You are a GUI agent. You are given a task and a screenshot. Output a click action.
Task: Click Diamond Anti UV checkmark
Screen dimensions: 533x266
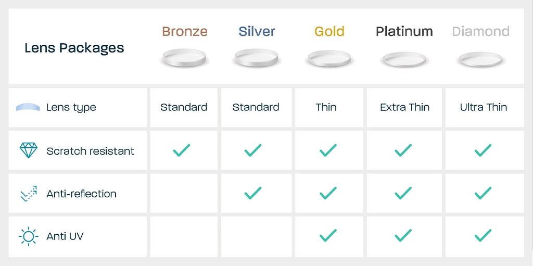tap(483, 236)
